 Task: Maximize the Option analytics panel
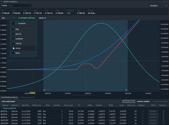click(x=164, y=2)
